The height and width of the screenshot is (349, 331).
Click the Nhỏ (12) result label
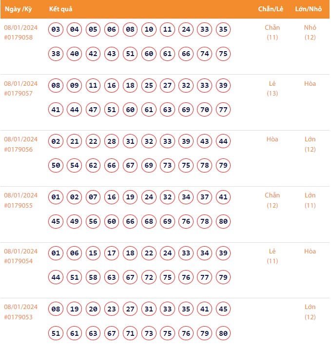point(310,32)
